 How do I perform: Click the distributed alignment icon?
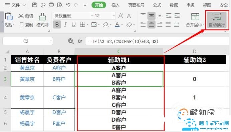coord(176,24)
